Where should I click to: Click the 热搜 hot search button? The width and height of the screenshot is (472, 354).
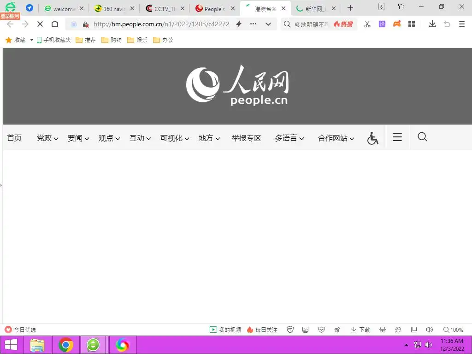(343, 24)
